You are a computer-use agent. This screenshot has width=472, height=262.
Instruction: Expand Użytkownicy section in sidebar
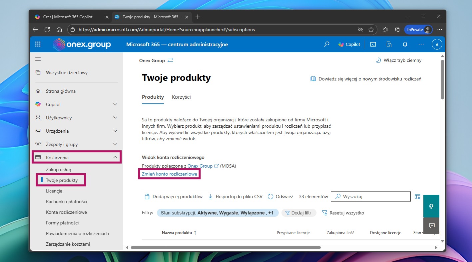tap(115, 118)
